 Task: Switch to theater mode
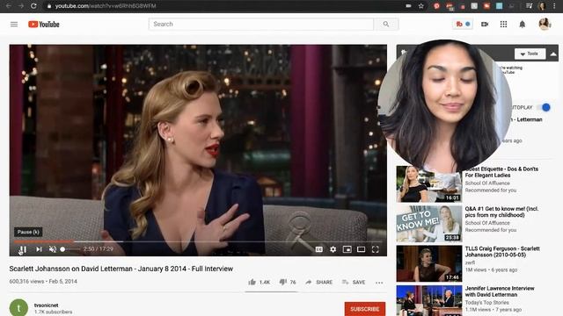361,249
